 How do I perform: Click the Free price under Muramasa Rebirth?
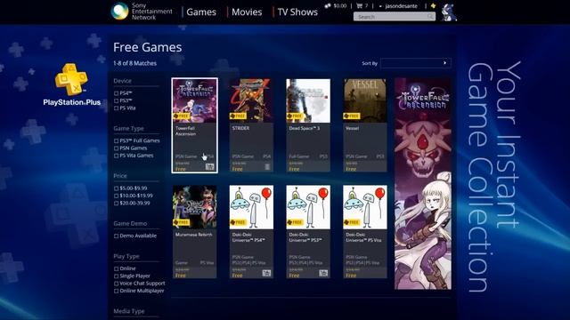coord(180,276)
